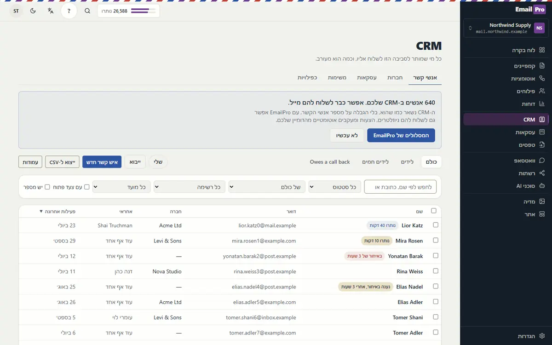Select the 'לידים' view filter
Viewport: 552px width, 345px height.
pyautogui.click(x=407, y=162)
